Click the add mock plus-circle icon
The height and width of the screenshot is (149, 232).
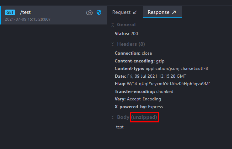[x=89, y=13]
